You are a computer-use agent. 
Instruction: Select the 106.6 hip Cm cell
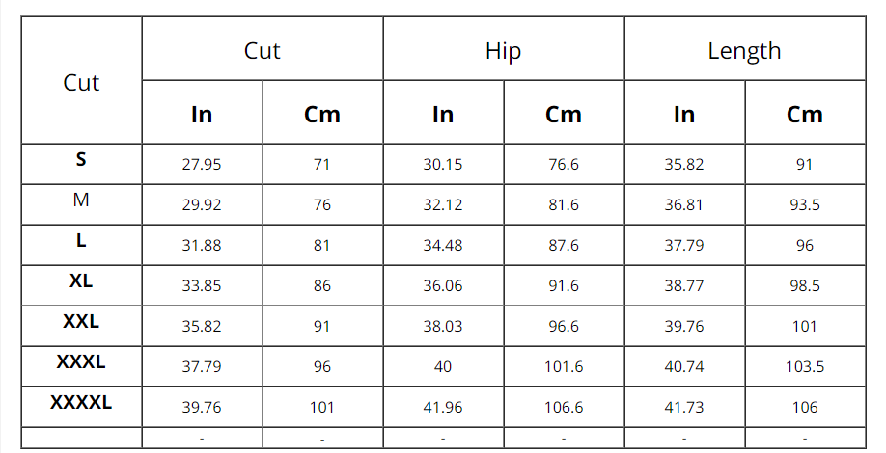pos(564,408)
